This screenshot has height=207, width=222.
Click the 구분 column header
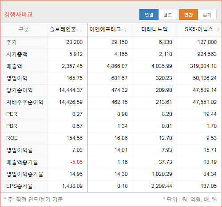[24, 29]
